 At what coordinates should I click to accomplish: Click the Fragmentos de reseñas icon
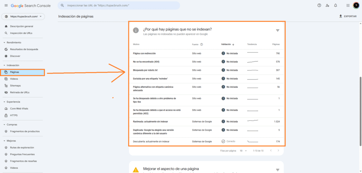(x=6, y=161)
